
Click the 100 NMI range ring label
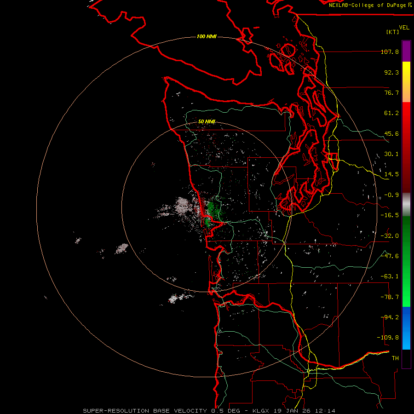pyautogui.click(x=207, y=36)
